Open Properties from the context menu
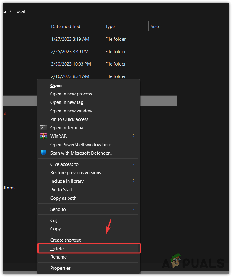232x277 pixels. point(60,268)
